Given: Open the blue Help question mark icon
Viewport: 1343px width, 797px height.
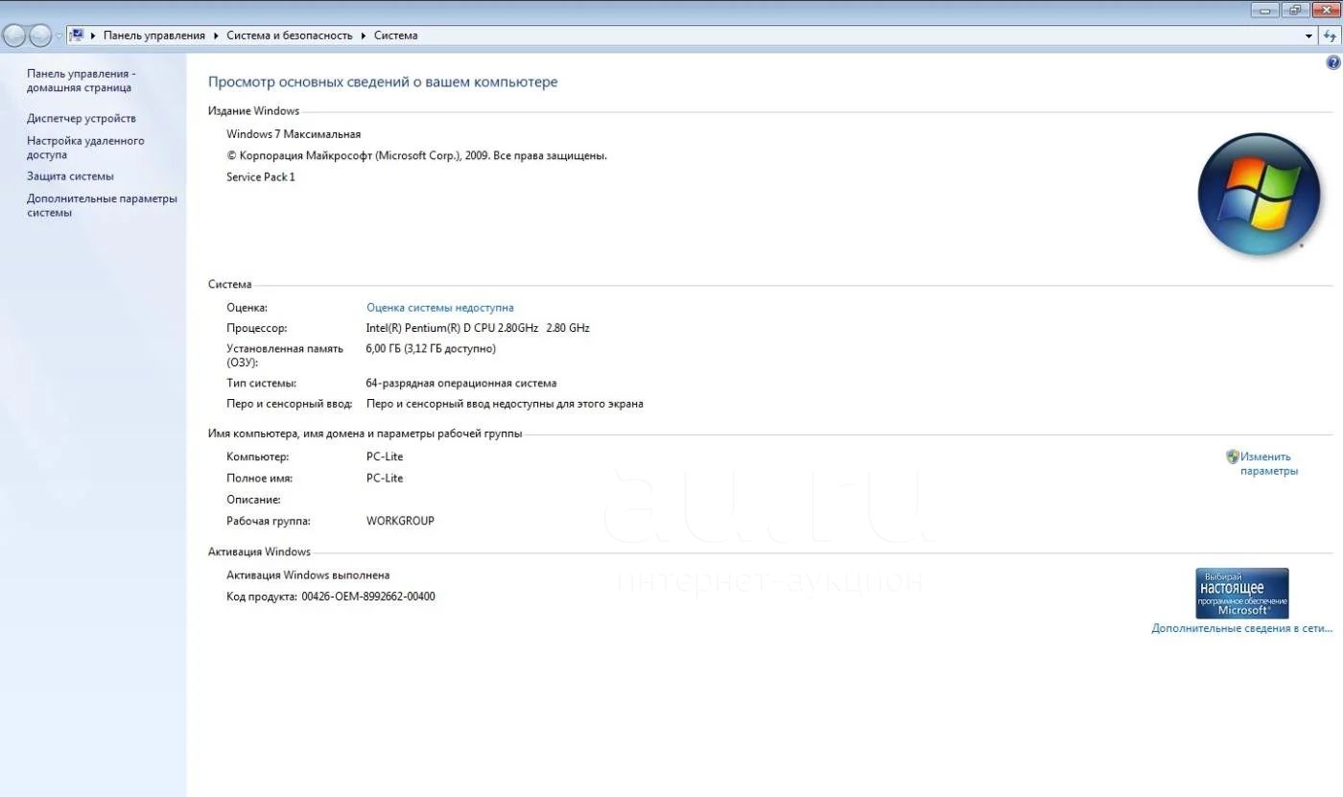Looking at the screenshot, I should point(1332,63).
